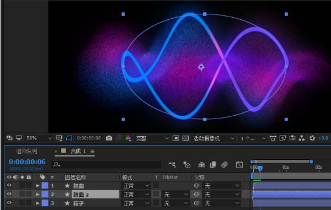This screenshot has height=210, width=331.
Task: Open the 合成 1 panel menu icon
Action: tap(92, 151)
